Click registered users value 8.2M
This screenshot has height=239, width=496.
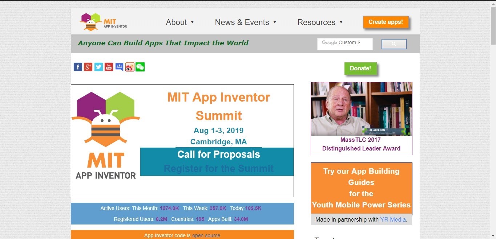[x=162, y=219]
